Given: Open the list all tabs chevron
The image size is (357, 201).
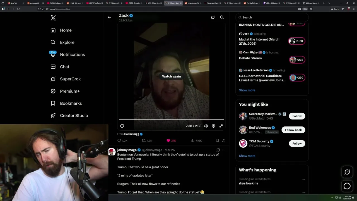Looking at the screenshot, I should coord(329,3).
